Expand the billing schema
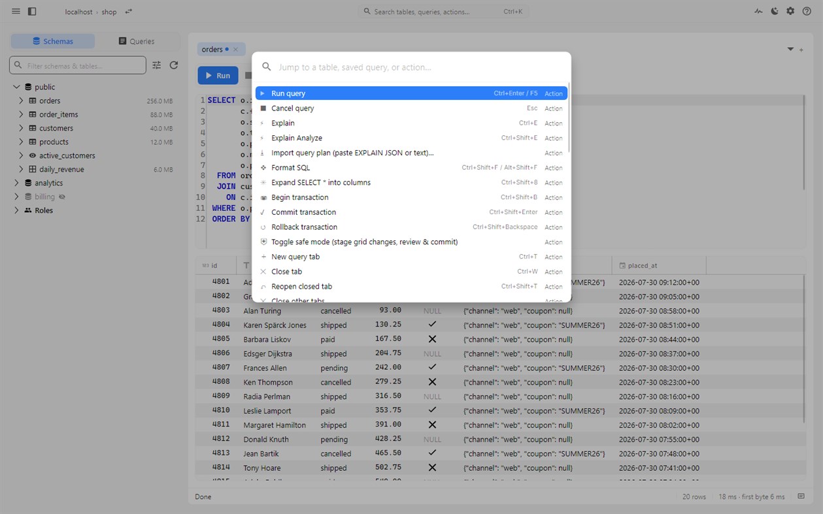The height and width of the screenshot is (514, 823). point(16,197)
